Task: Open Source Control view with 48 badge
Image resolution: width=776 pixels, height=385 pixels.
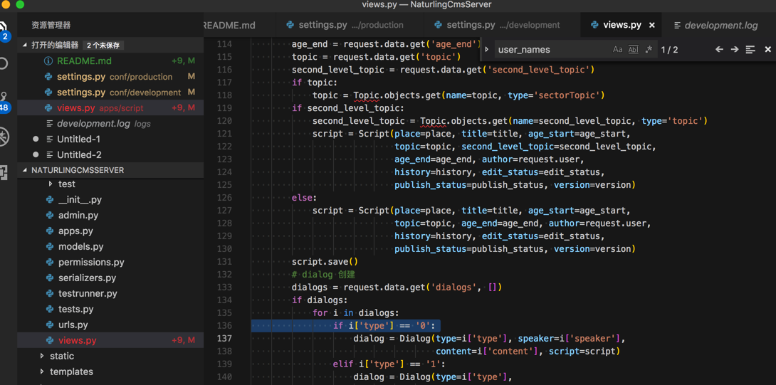Action: coord(4,102)
